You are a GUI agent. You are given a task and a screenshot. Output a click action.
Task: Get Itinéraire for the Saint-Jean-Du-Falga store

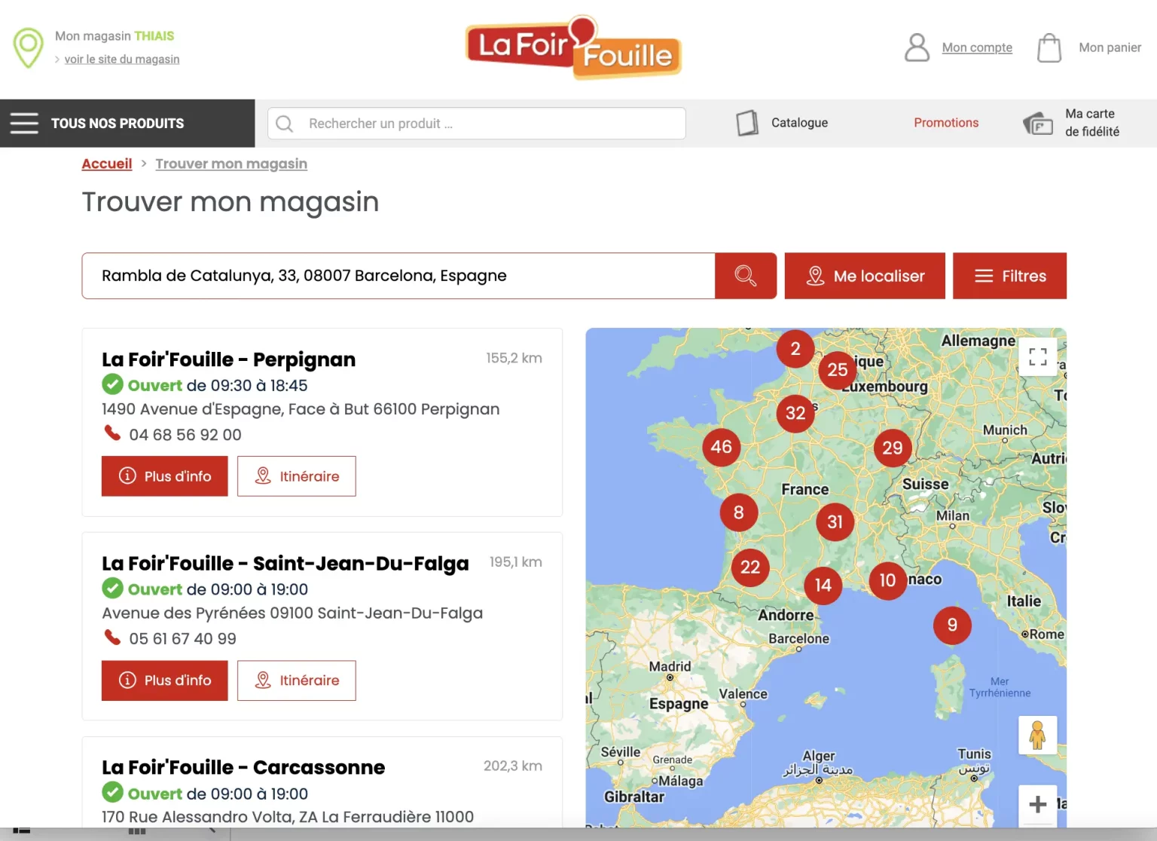coord(297,680)
